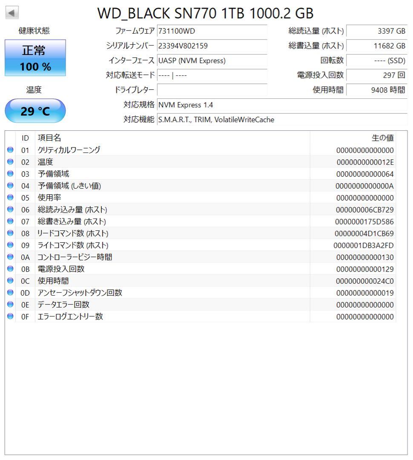Click the 29 °C temperature indicator
Viewport: 413px width, 460px height.
coord(34,111)
